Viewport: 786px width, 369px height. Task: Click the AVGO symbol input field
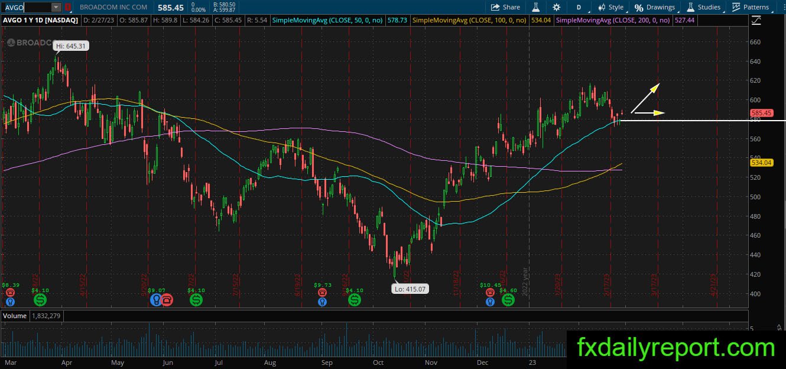(x=27, y=7)
